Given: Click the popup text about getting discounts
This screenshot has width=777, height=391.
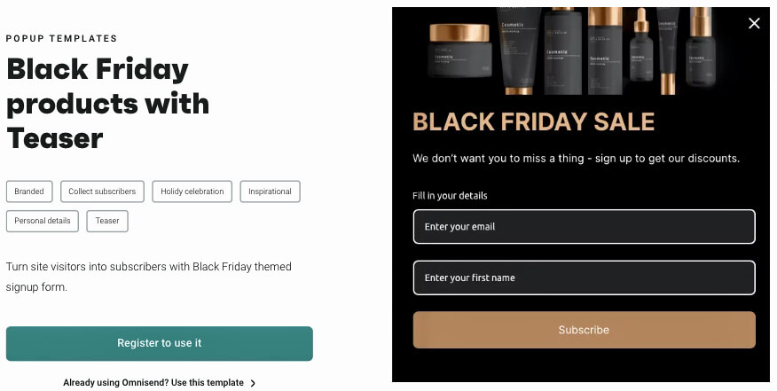Looking at the screenshot, I should pos(576,158).
